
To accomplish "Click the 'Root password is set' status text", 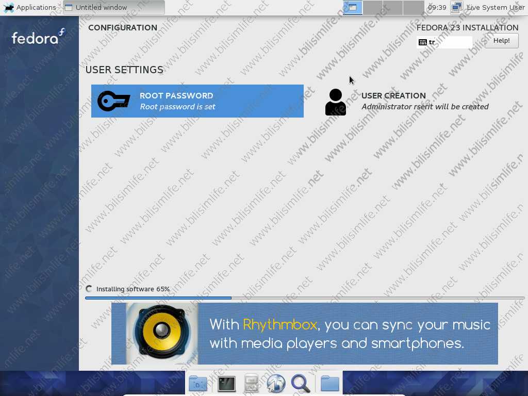I will pyautogui.click(x=177, y=107).
